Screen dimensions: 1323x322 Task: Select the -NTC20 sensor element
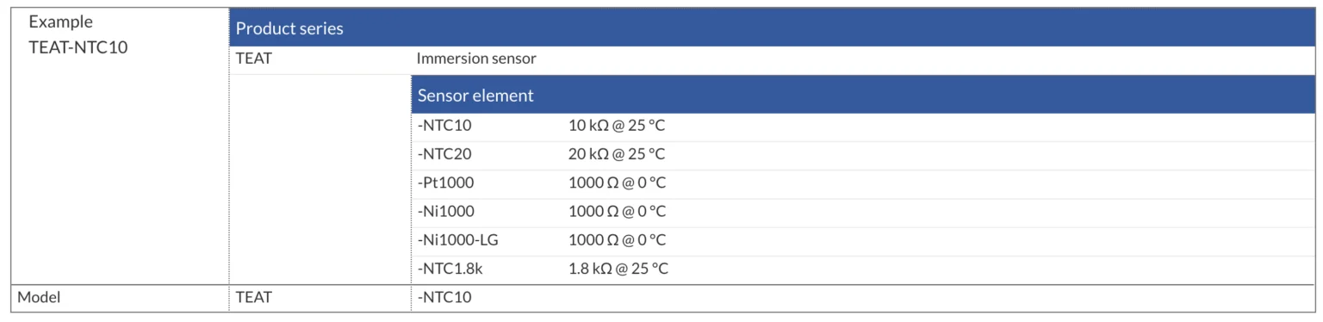(444, 154)
